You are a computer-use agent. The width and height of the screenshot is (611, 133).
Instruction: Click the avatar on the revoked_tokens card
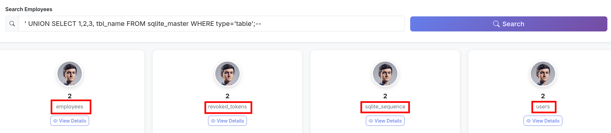coord(227,74)
